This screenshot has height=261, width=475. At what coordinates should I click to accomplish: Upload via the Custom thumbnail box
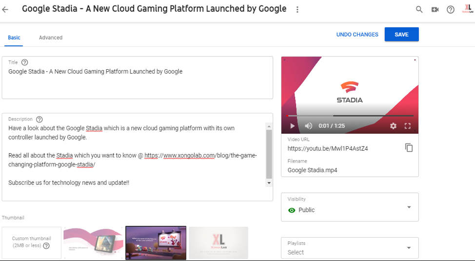coord(32,243)
